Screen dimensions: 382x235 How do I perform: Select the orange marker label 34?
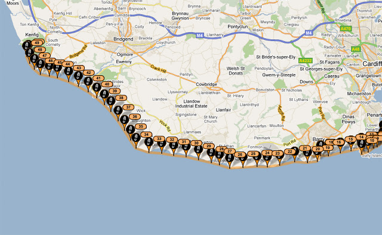(x=146, y=134)
